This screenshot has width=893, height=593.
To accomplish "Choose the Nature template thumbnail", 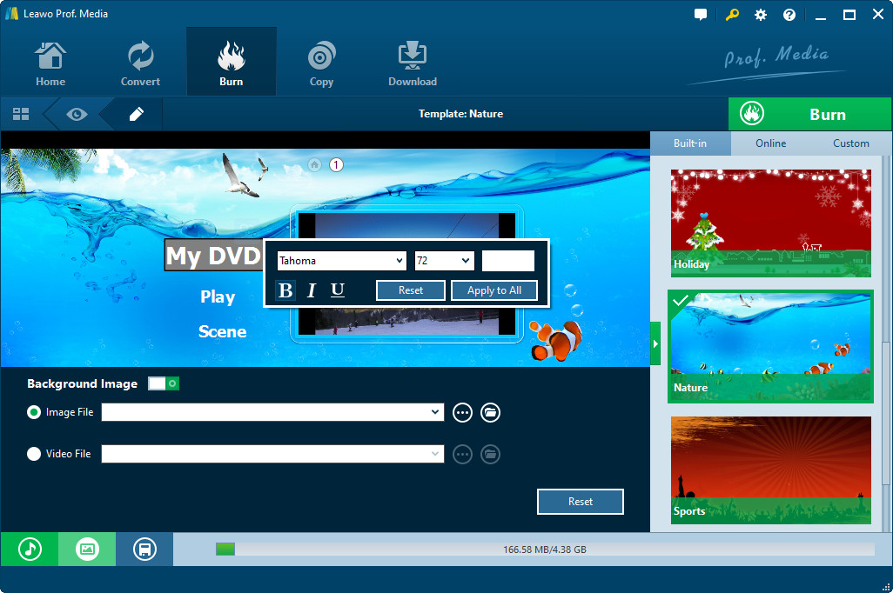I will tap(770, 347).
